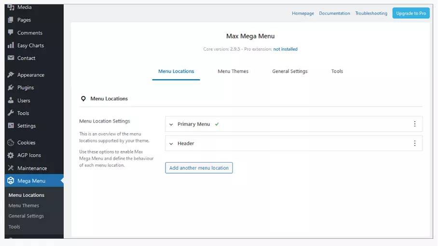438x246 pixels.
Task: Click Add another menu location button
Action: 199,168
